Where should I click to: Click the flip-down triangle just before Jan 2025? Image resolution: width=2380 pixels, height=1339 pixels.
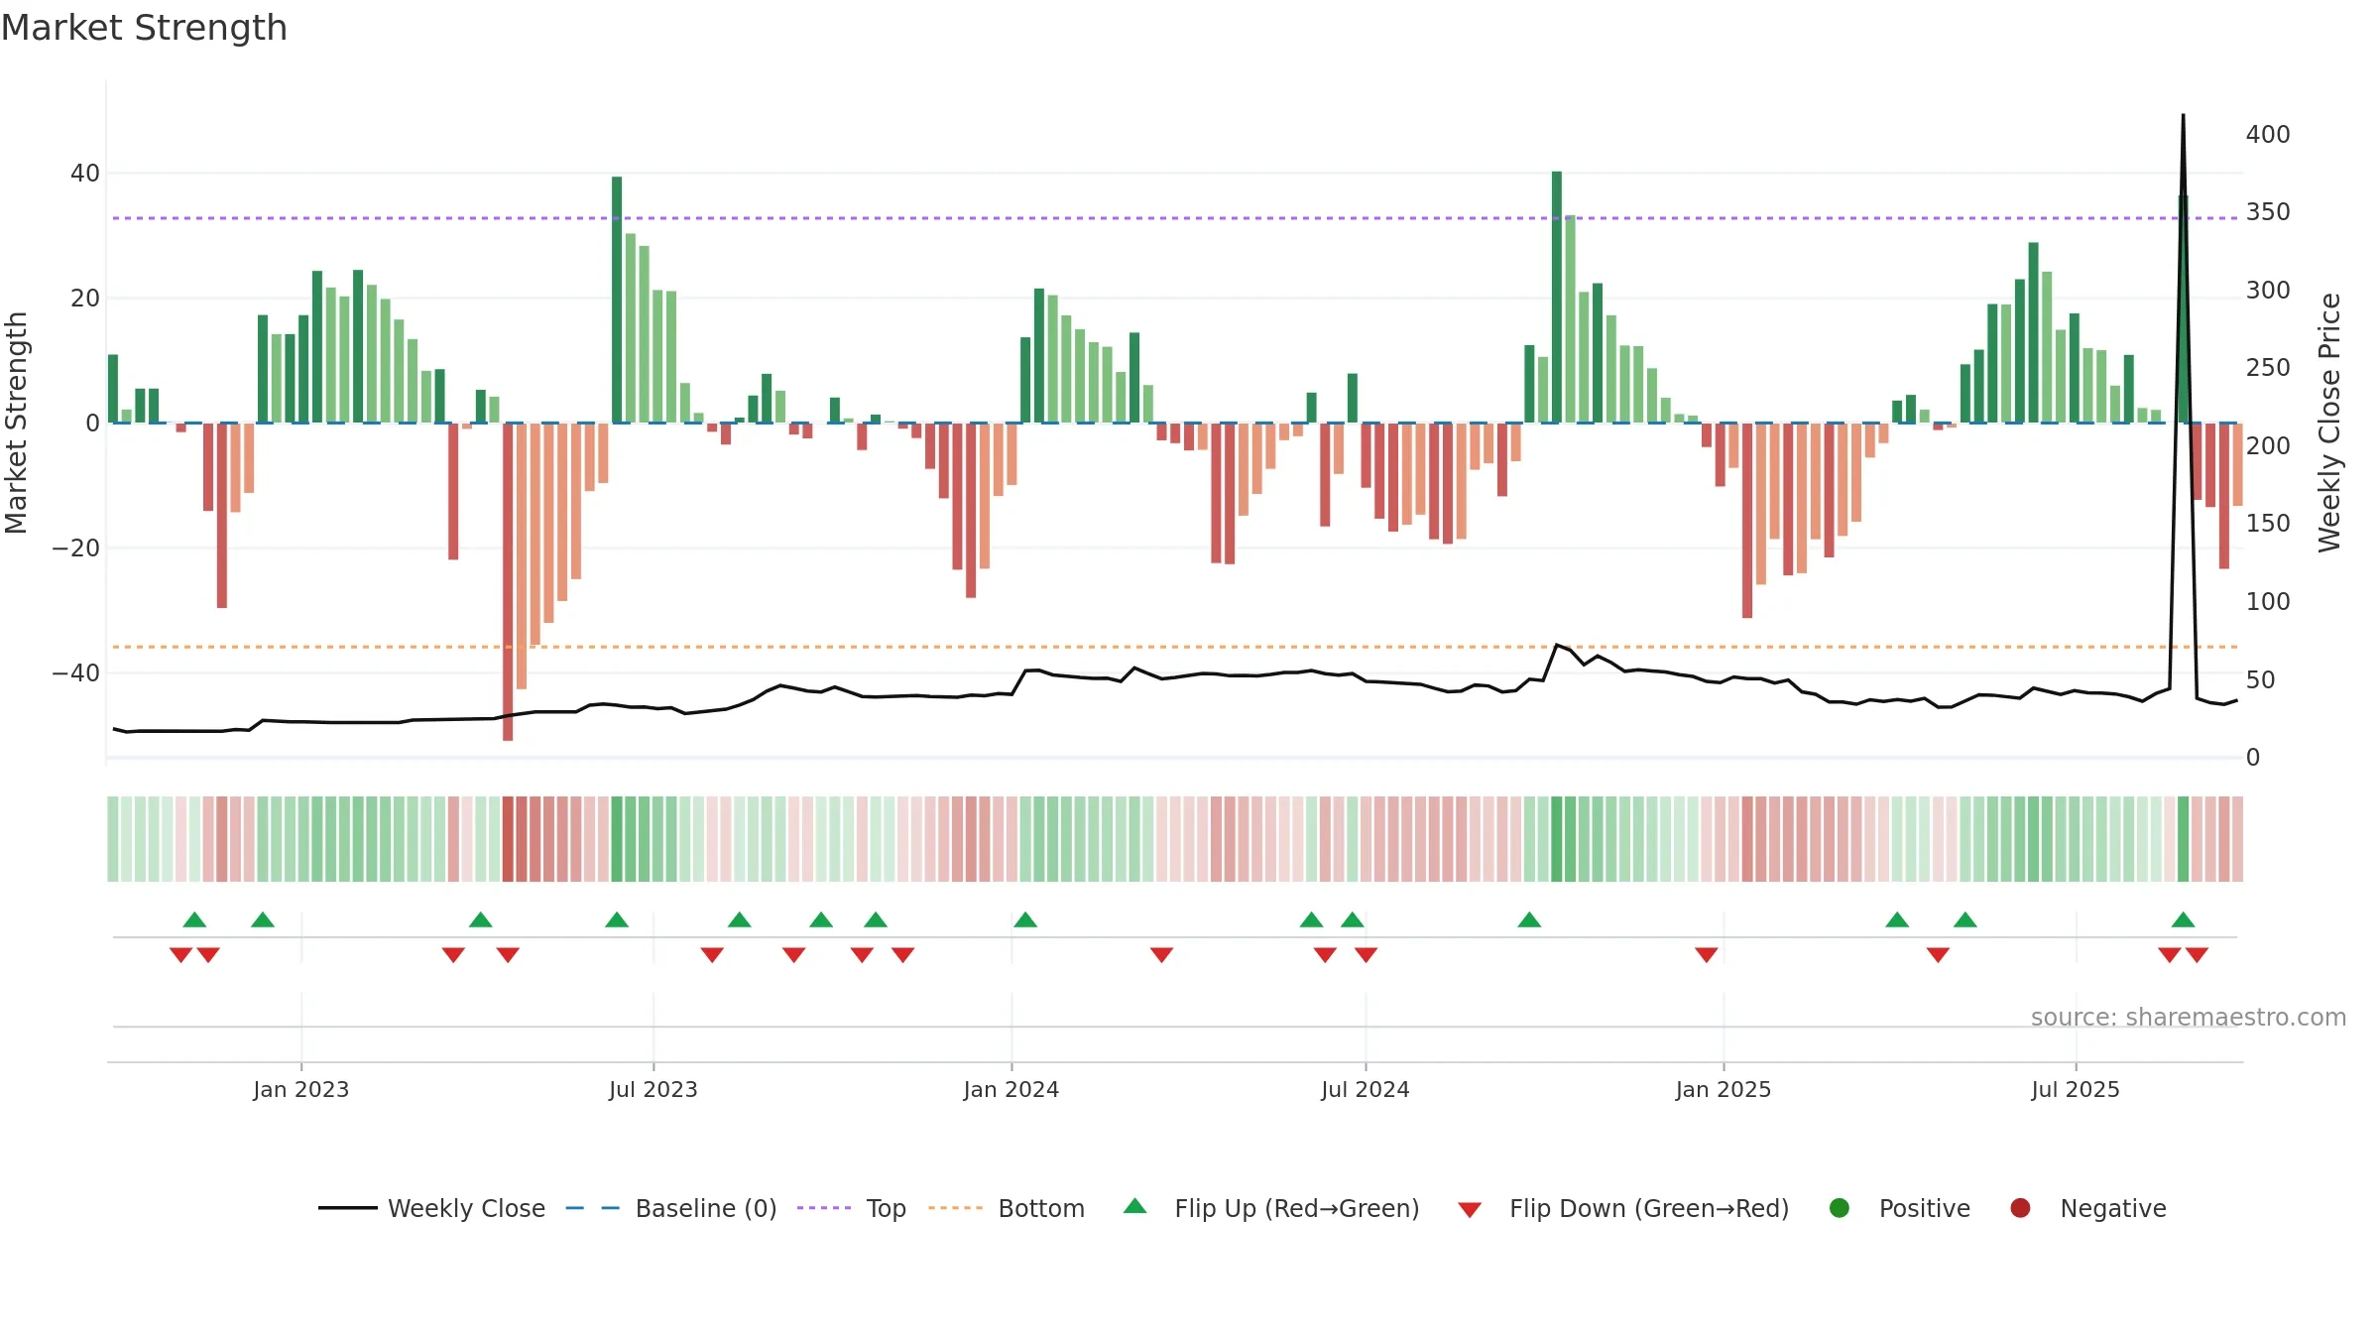tap(1707, 955)
